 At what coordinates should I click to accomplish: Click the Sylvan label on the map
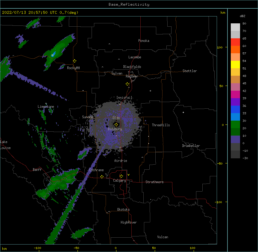pos(117,73)
